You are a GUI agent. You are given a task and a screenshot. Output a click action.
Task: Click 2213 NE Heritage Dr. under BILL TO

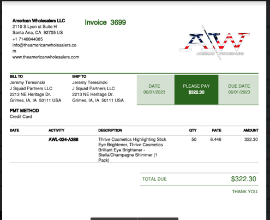point(31,94)
